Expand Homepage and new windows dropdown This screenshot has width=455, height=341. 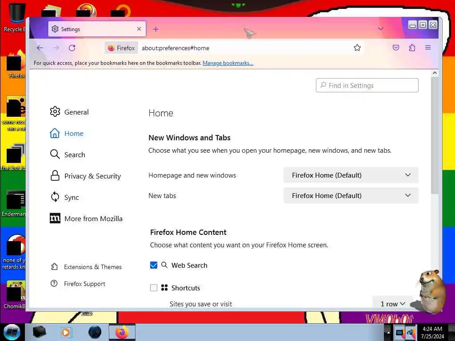pyautogui.click(x=351, y=175)
